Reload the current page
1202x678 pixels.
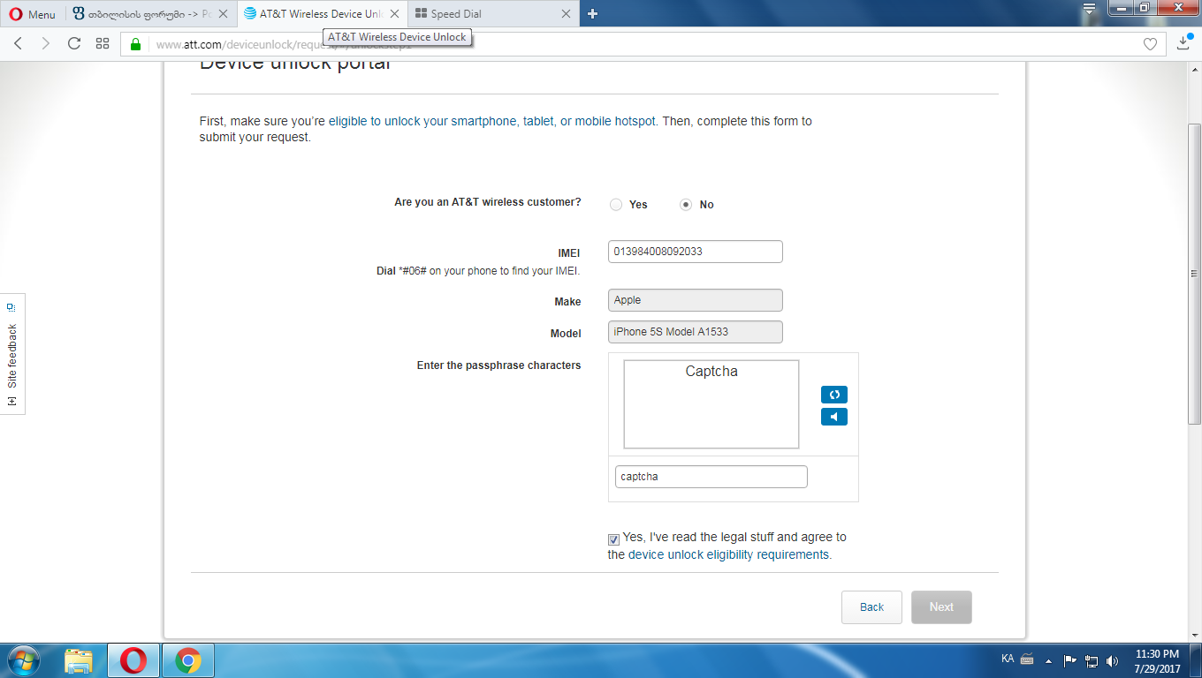[74, 43]
